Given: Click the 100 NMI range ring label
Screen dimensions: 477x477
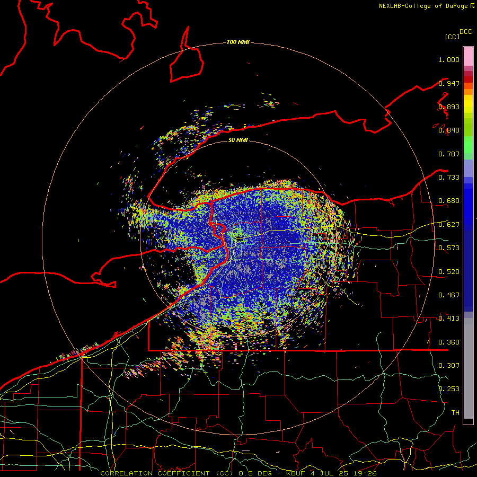Looking at the screenshot, I should pos(238,42).
